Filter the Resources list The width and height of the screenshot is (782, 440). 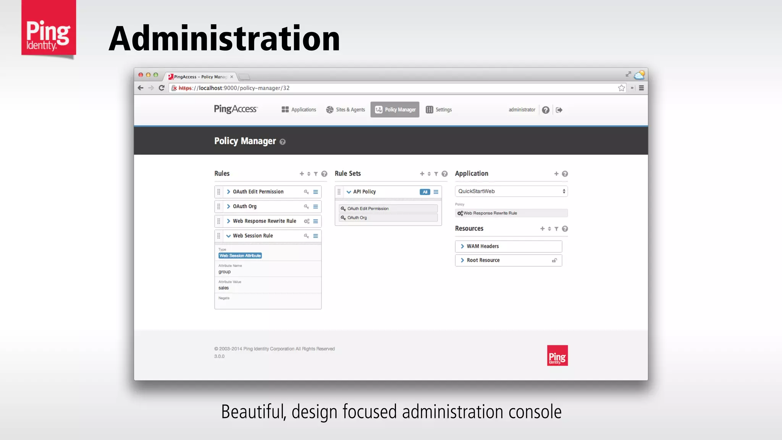click(556, 229)
